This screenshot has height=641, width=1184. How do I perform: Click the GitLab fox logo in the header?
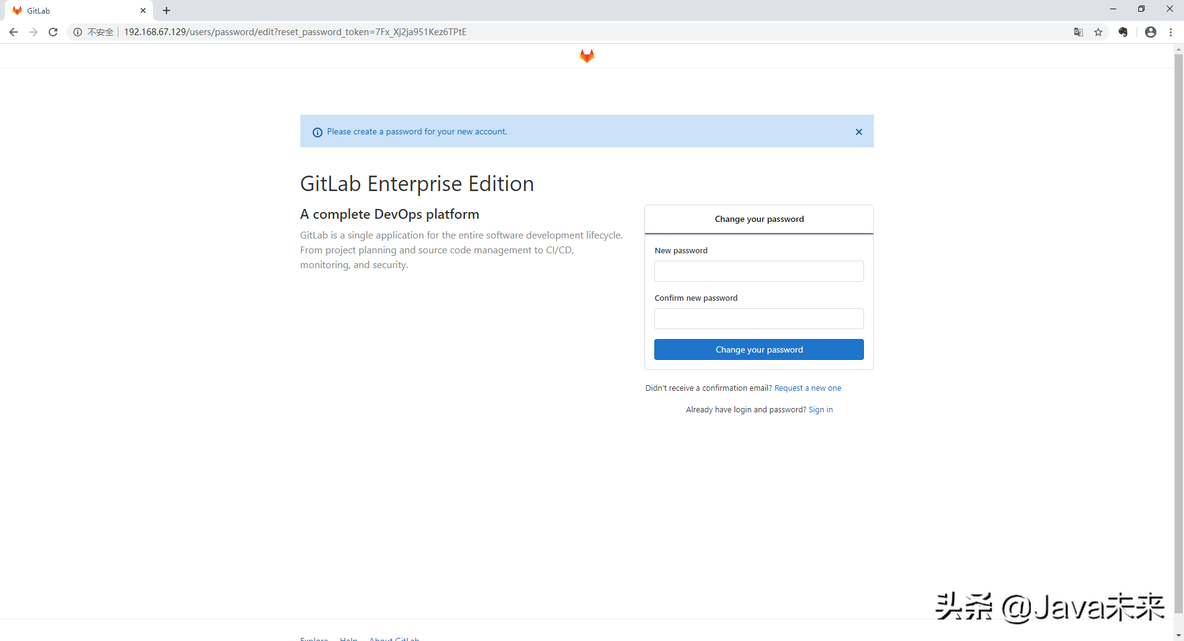tap(586, 56)
